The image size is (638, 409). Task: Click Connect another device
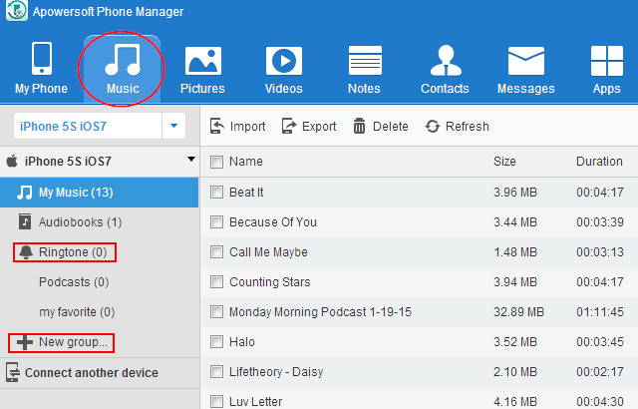click(90, 373)
